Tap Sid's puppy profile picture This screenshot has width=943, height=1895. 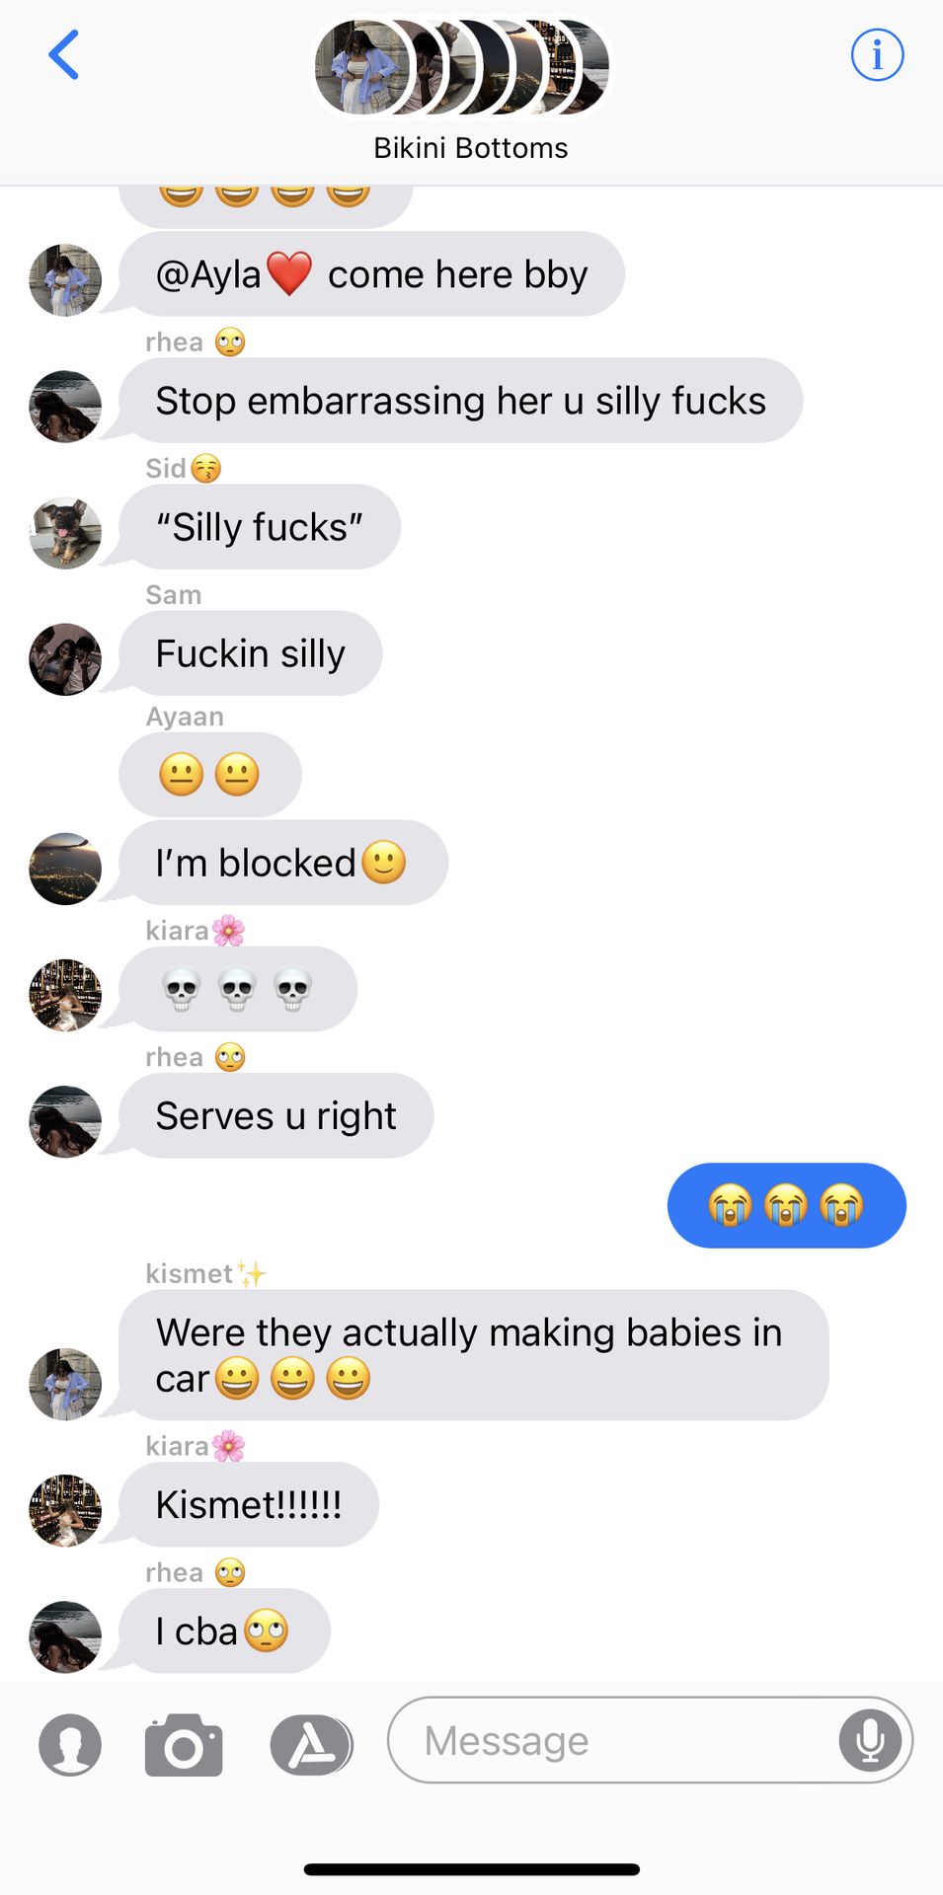pos(65,533)
